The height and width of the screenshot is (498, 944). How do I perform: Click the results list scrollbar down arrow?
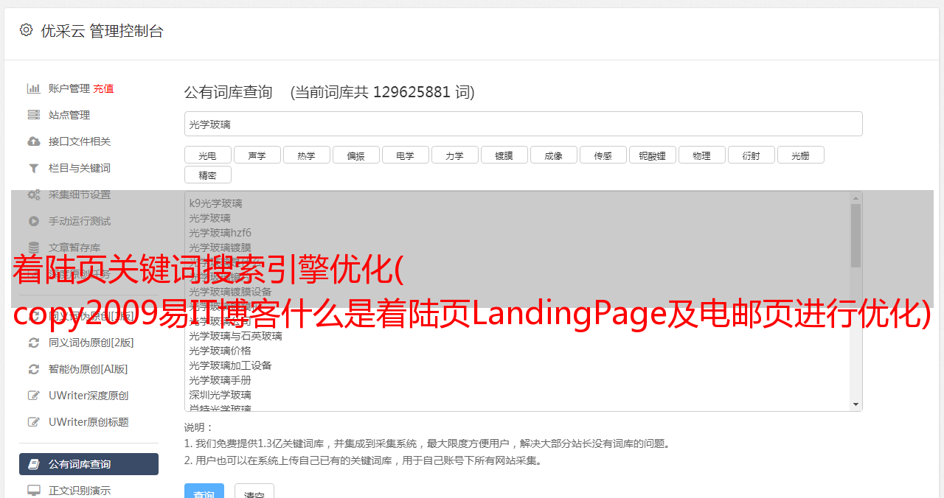click(855, 404)
